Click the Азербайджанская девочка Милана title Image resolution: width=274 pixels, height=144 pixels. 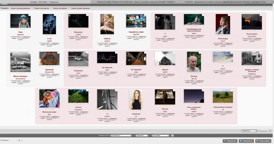click(194, 30)
